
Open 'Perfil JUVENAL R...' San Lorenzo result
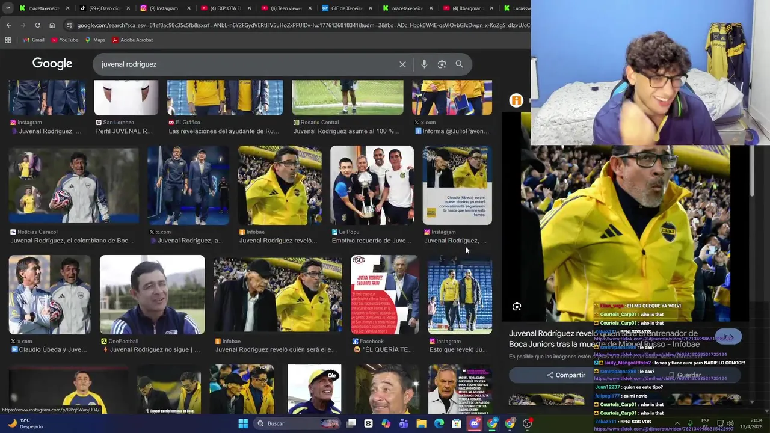[124, 131]
